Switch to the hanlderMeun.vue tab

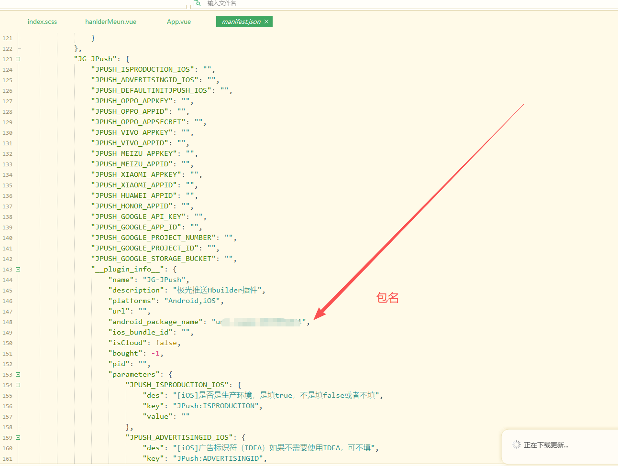(110, 22)
